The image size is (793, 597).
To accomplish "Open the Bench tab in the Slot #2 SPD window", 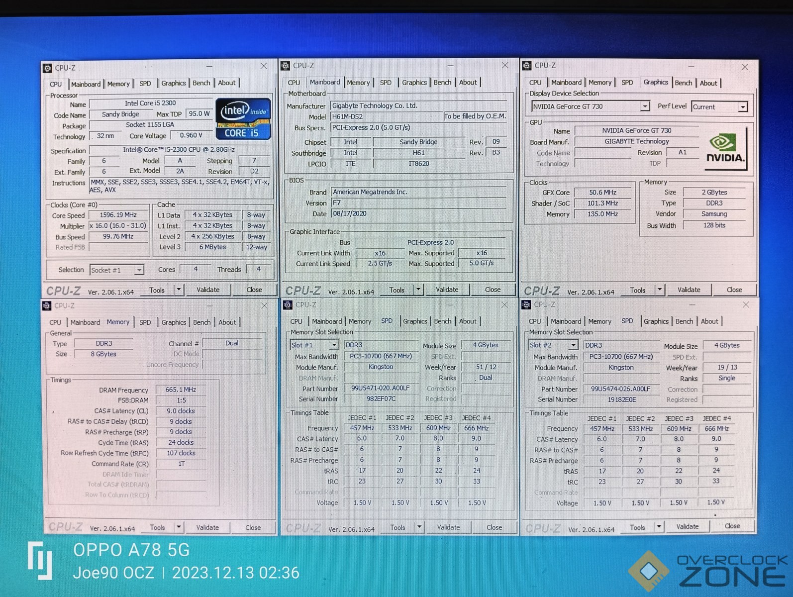I will pos(685,321).
